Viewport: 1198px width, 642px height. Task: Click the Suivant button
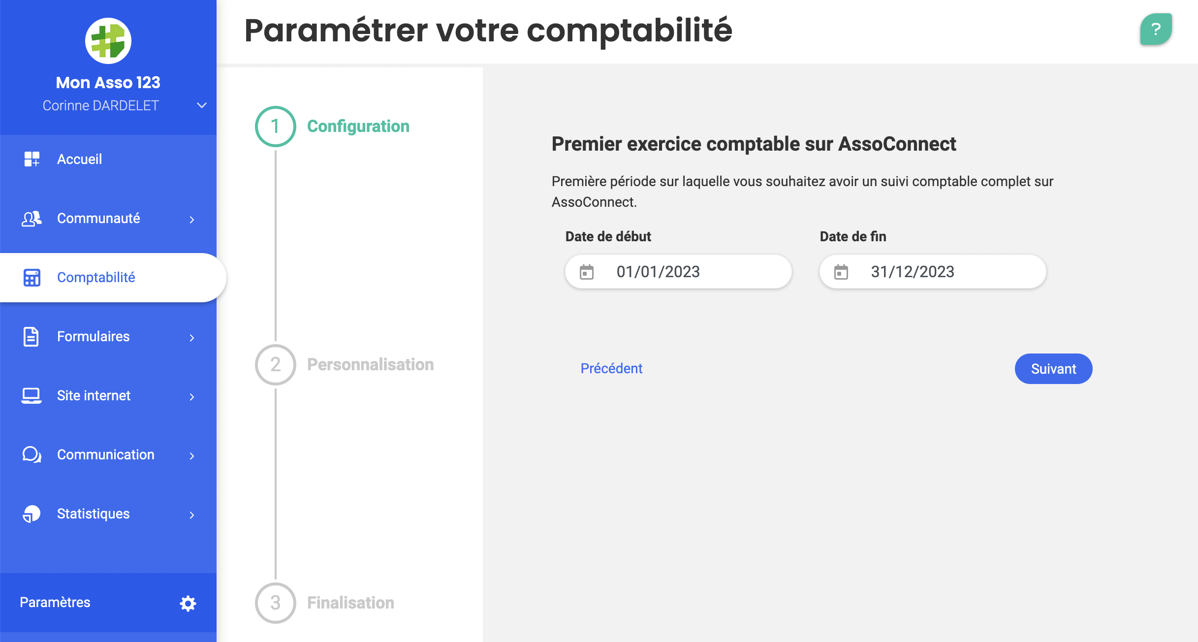[1053, 369]
